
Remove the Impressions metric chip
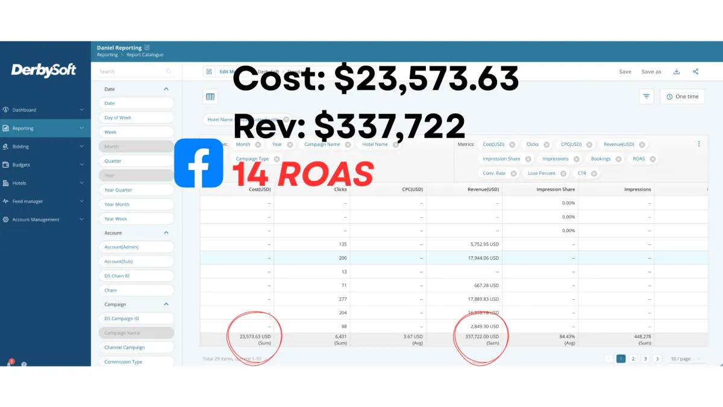click(577, 159)
